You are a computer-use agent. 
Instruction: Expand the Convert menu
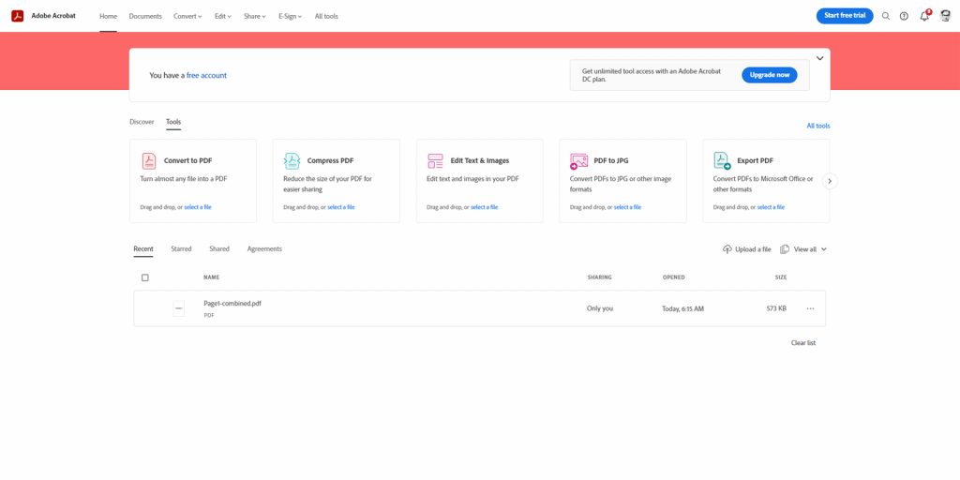[x=187, y=17]
